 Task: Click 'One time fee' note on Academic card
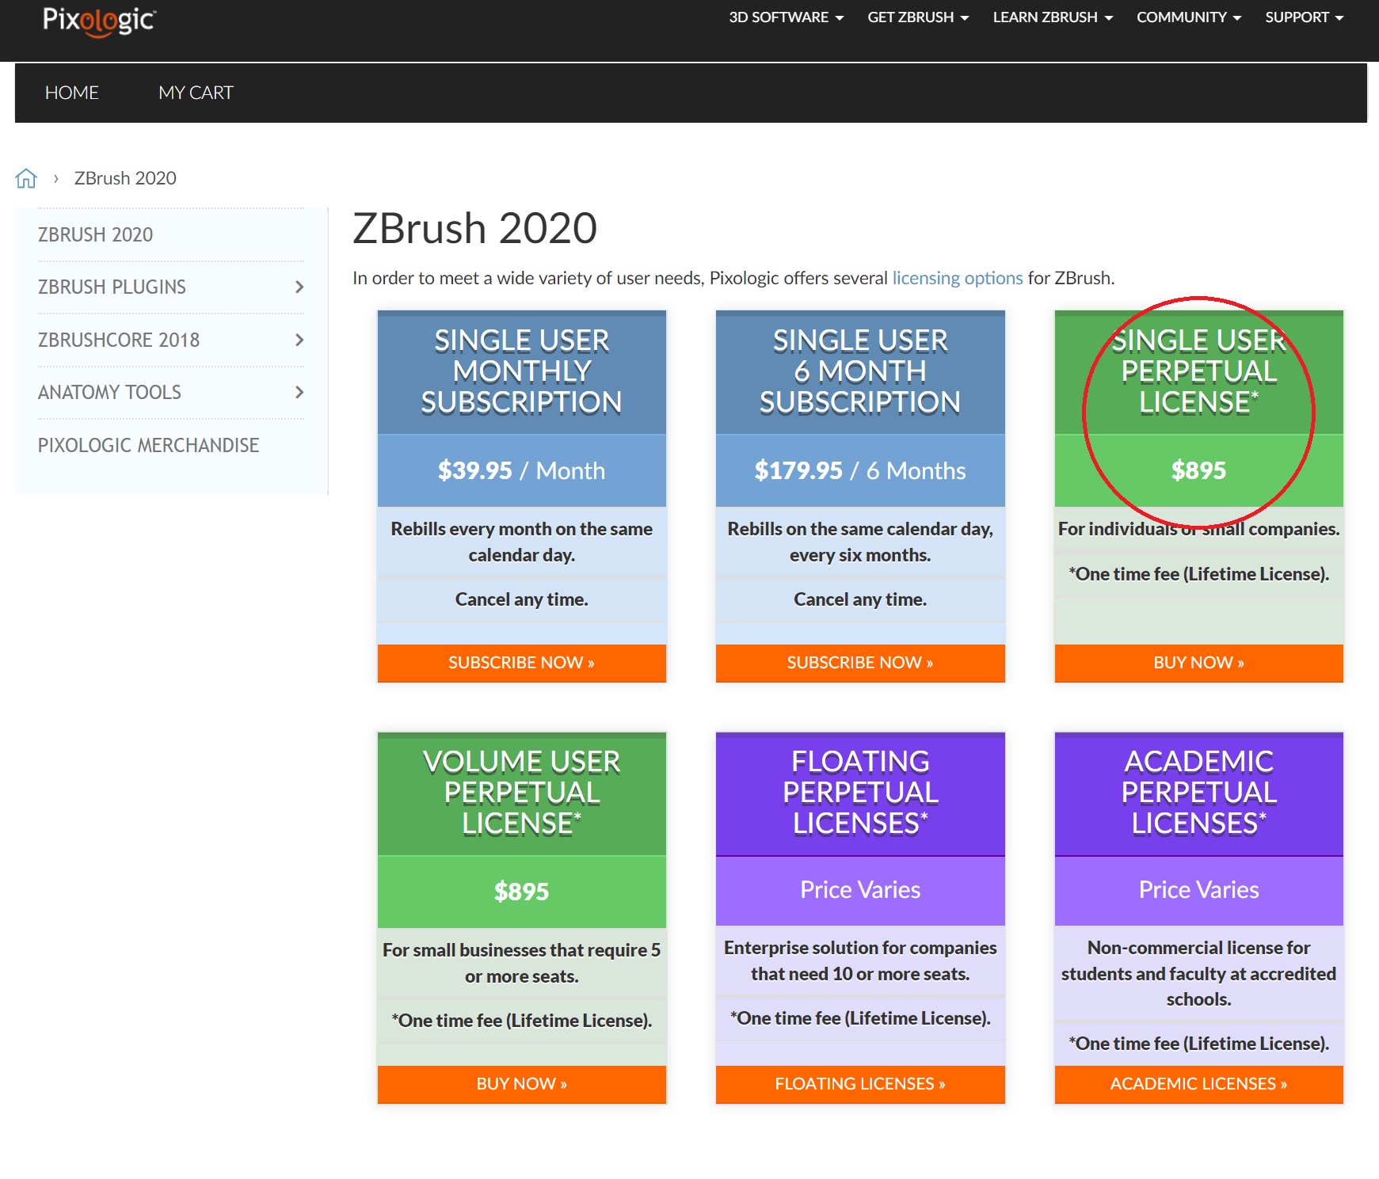[1199, 1044]
